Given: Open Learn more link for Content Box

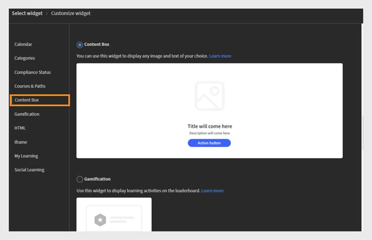Looking at the screenshot, I should pyautogui.click(x=220, y=56).
